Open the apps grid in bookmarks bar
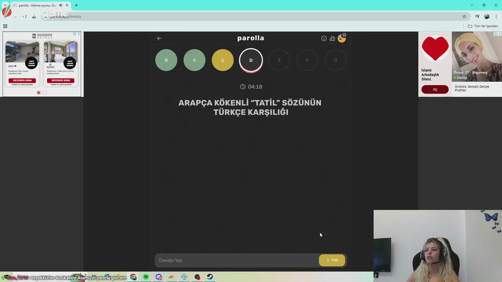This screenshot has width=502, height=282. 5,26
